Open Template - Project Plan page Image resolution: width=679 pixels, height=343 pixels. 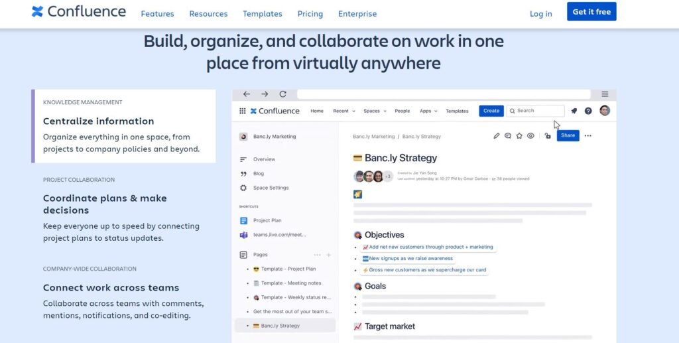pyautogui.click(x=284, y=269)
